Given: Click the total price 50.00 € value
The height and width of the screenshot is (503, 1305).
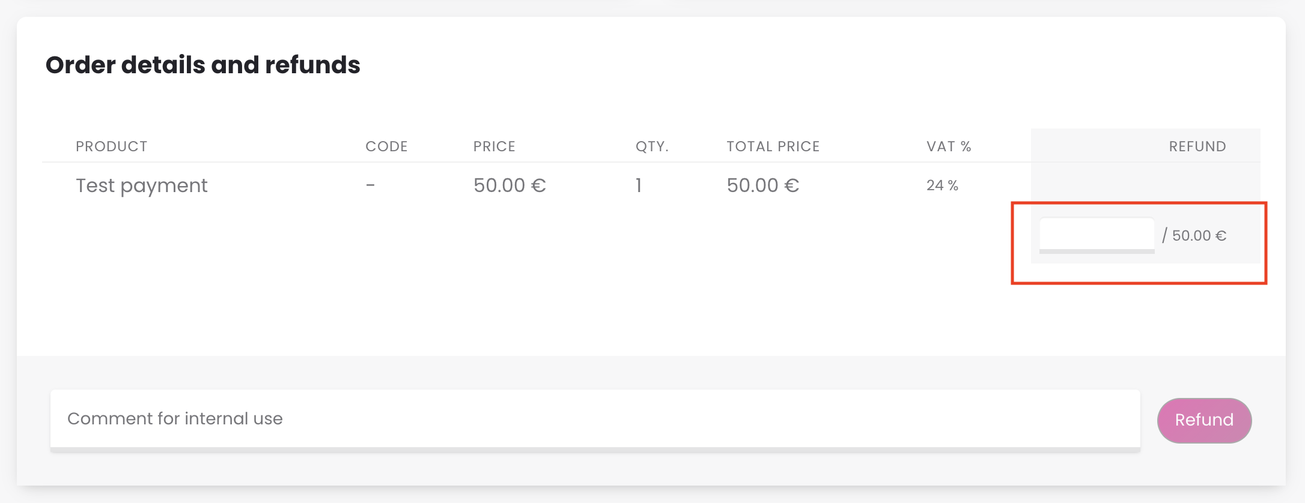Looking at the screenshot, I should (x=762, y=185).
